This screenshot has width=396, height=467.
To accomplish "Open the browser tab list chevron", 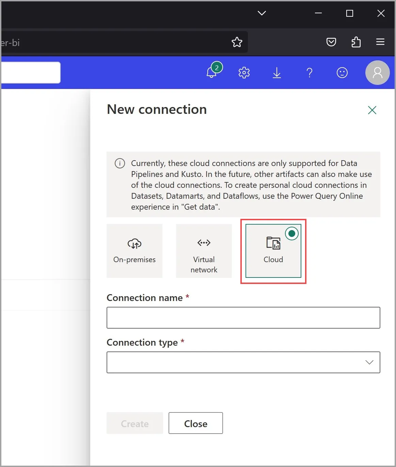I will (x=262, y=13).
